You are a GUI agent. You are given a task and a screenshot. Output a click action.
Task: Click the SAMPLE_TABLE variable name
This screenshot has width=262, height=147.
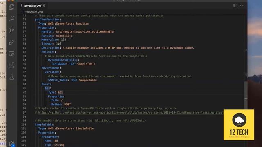click(58, 80)
